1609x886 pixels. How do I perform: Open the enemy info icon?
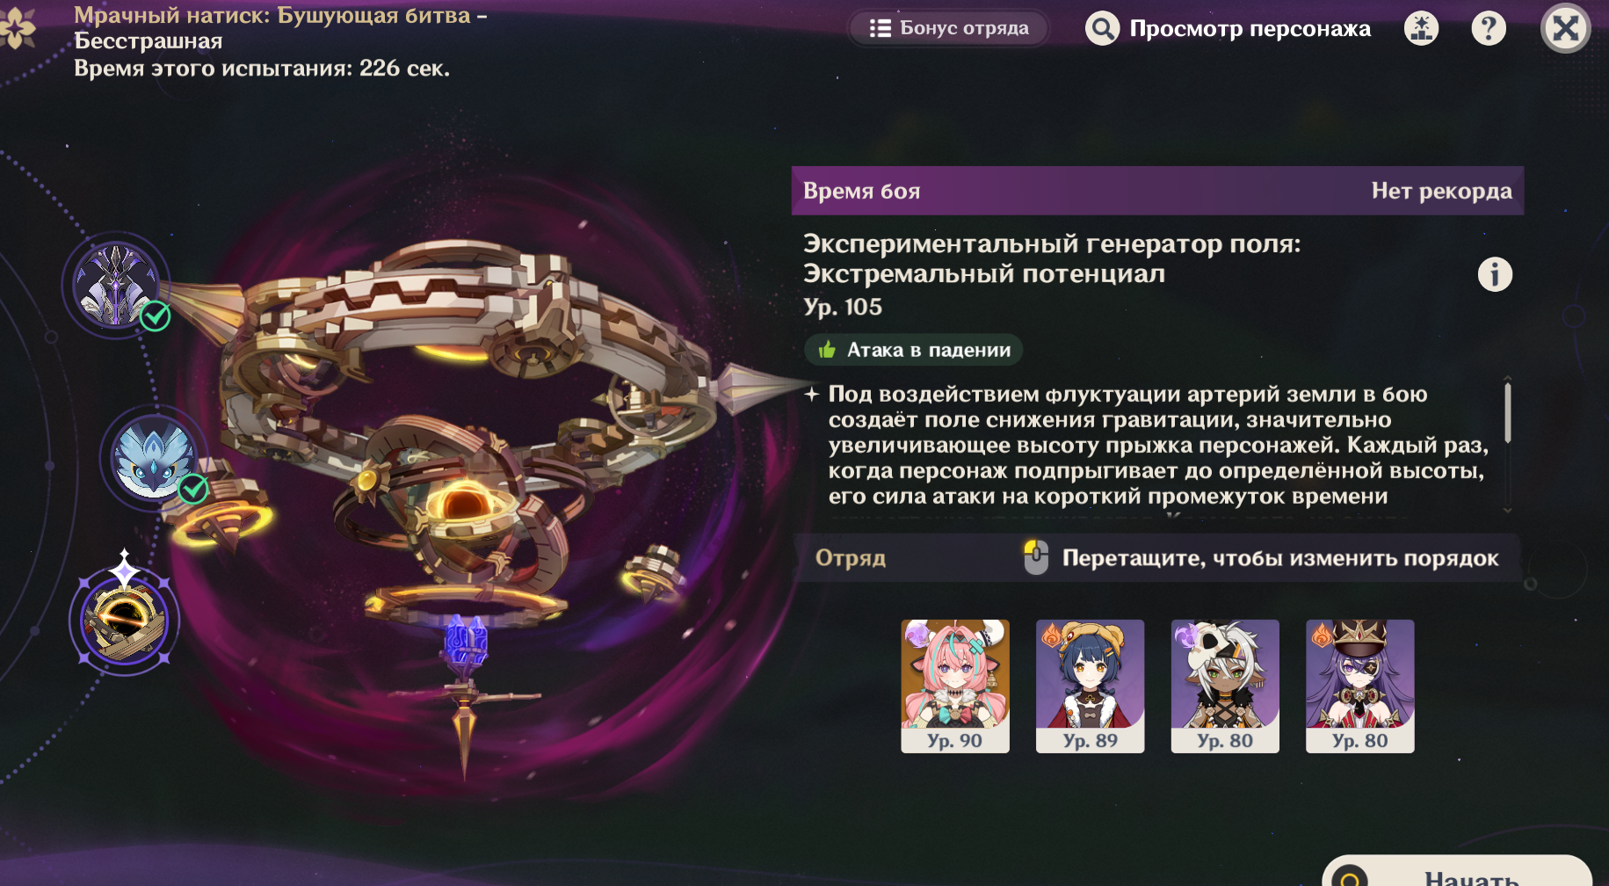[x=1495, y=274]
